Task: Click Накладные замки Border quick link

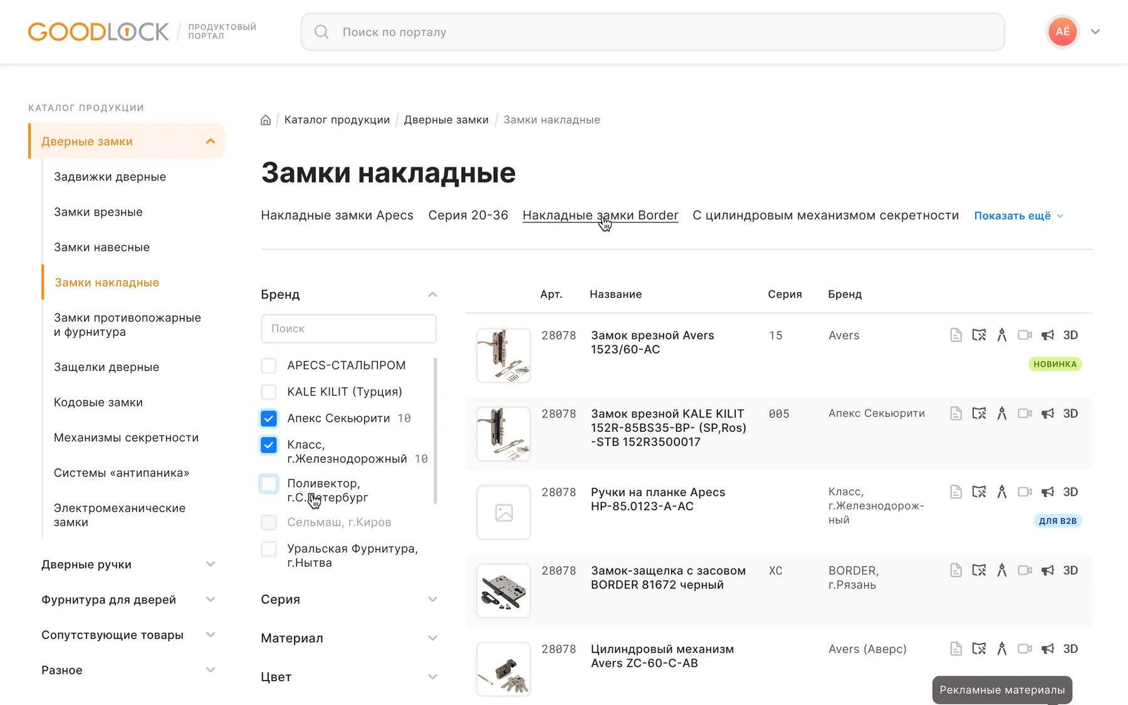Action: pos(600,216)
